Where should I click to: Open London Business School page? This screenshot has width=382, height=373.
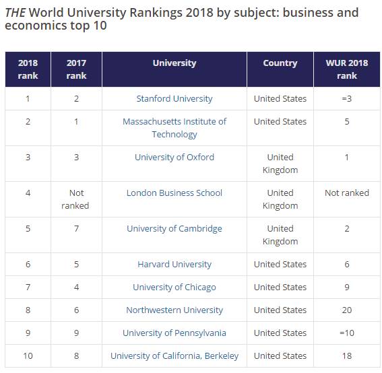(x=174, y=193)
